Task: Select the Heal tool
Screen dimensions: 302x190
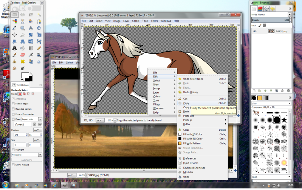Action: pyautogui.click(x=23, y=61)
